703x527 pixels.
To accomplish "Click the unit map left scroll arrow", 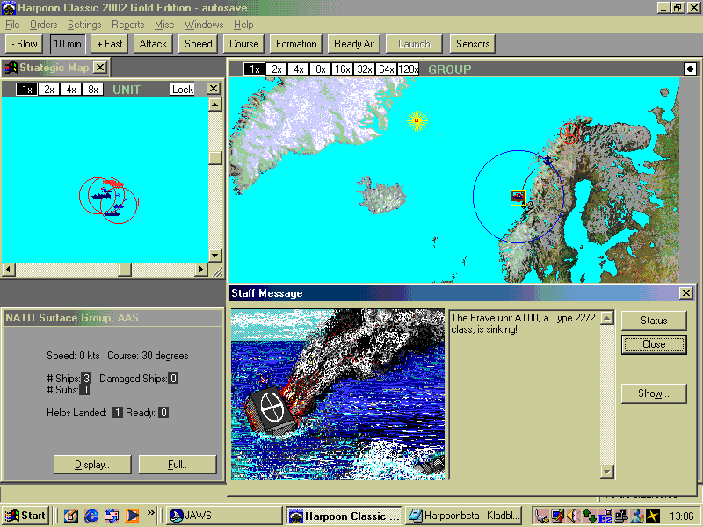I will coord(9,270).
